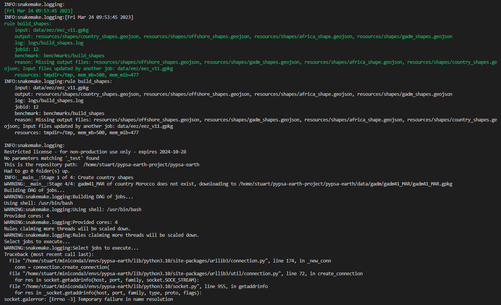Click the Building DAG of jobs message
The height and width of the screenshot is (305, 501).
[x=34, y=190]
